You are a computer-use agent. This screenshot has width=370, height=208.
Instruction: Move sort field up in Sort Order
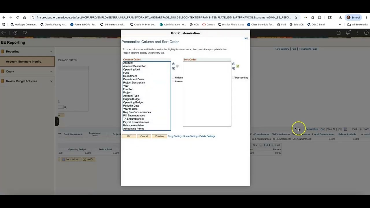[234, 64]
